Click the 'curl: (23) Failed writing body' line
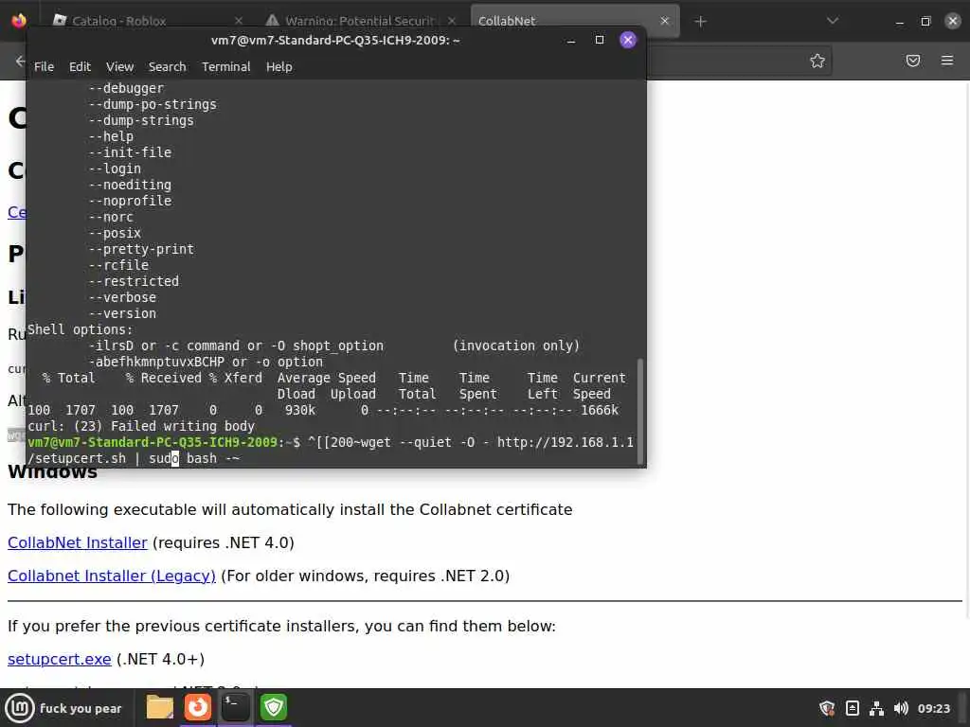Image resolution: width=970 pixels, height=727 pixels. 141,426
